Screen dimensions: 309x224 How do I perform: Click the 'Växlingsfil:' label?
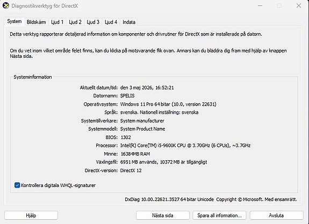107,162
